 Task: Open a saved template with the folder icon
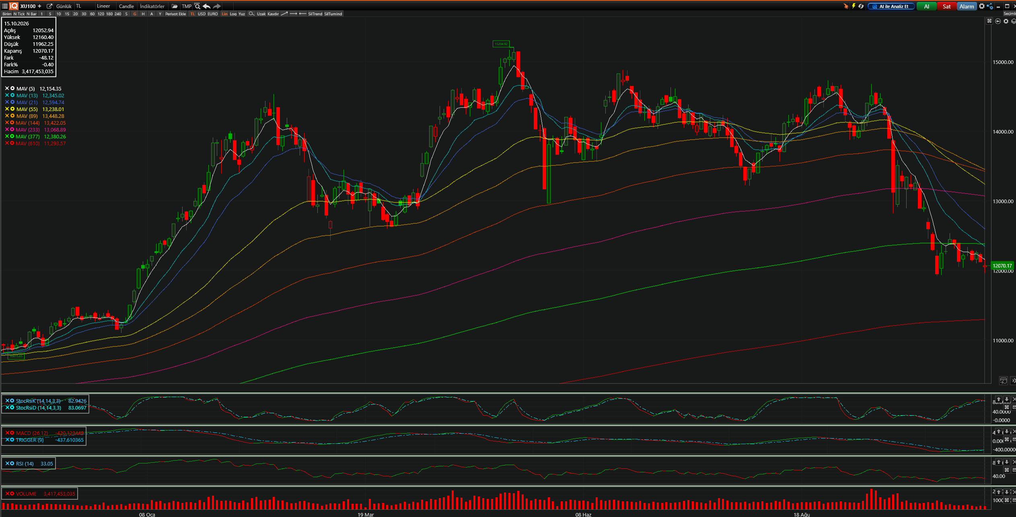(x=174, y=6)
